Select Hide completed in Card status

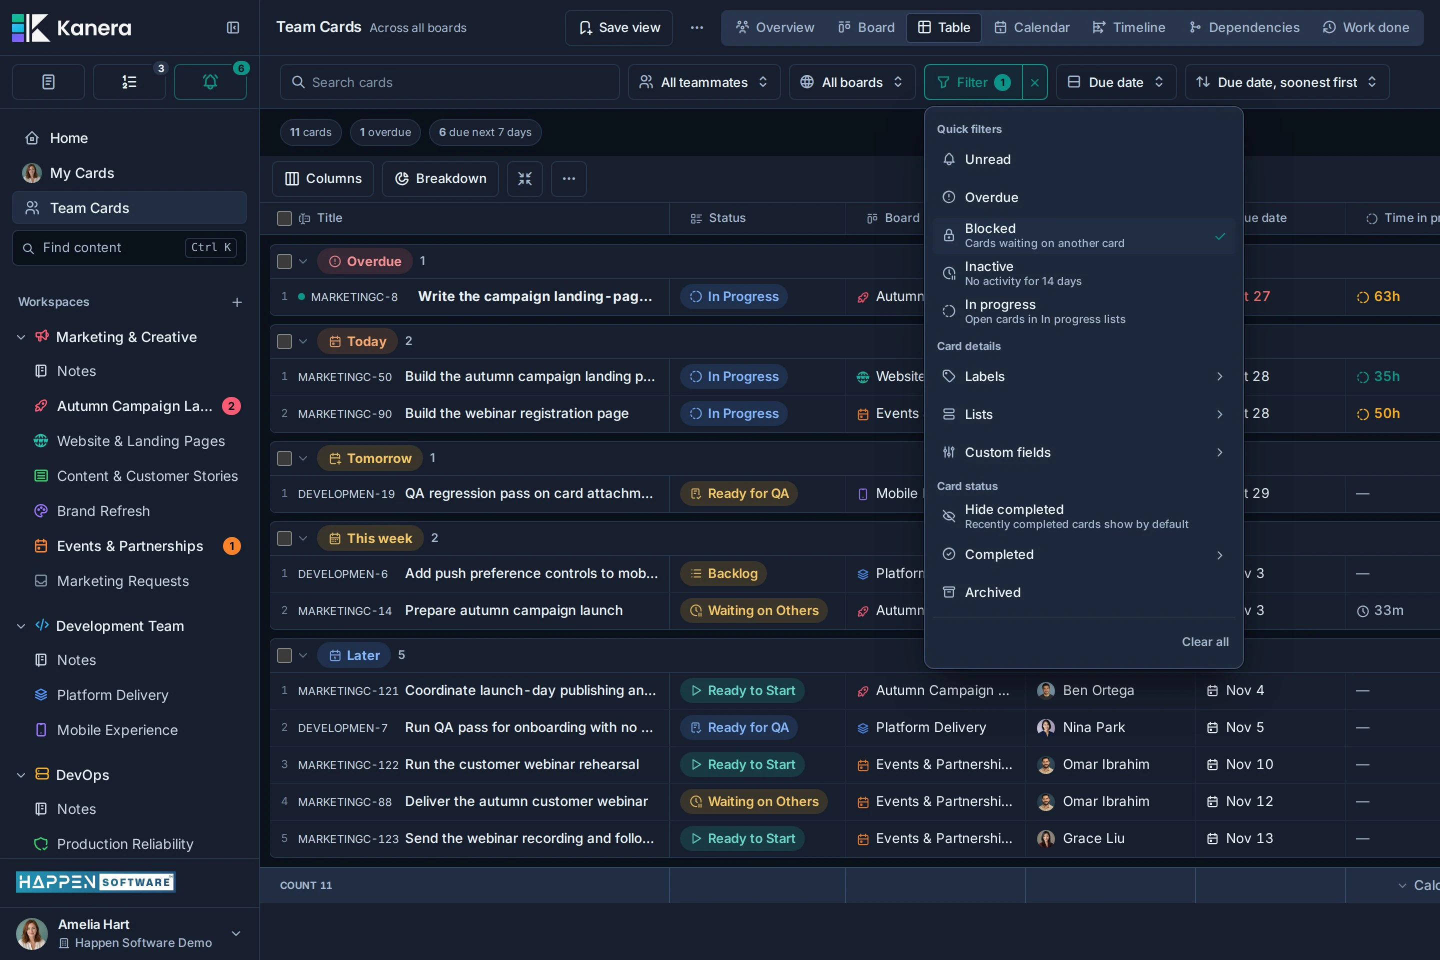pos(1083,516)
